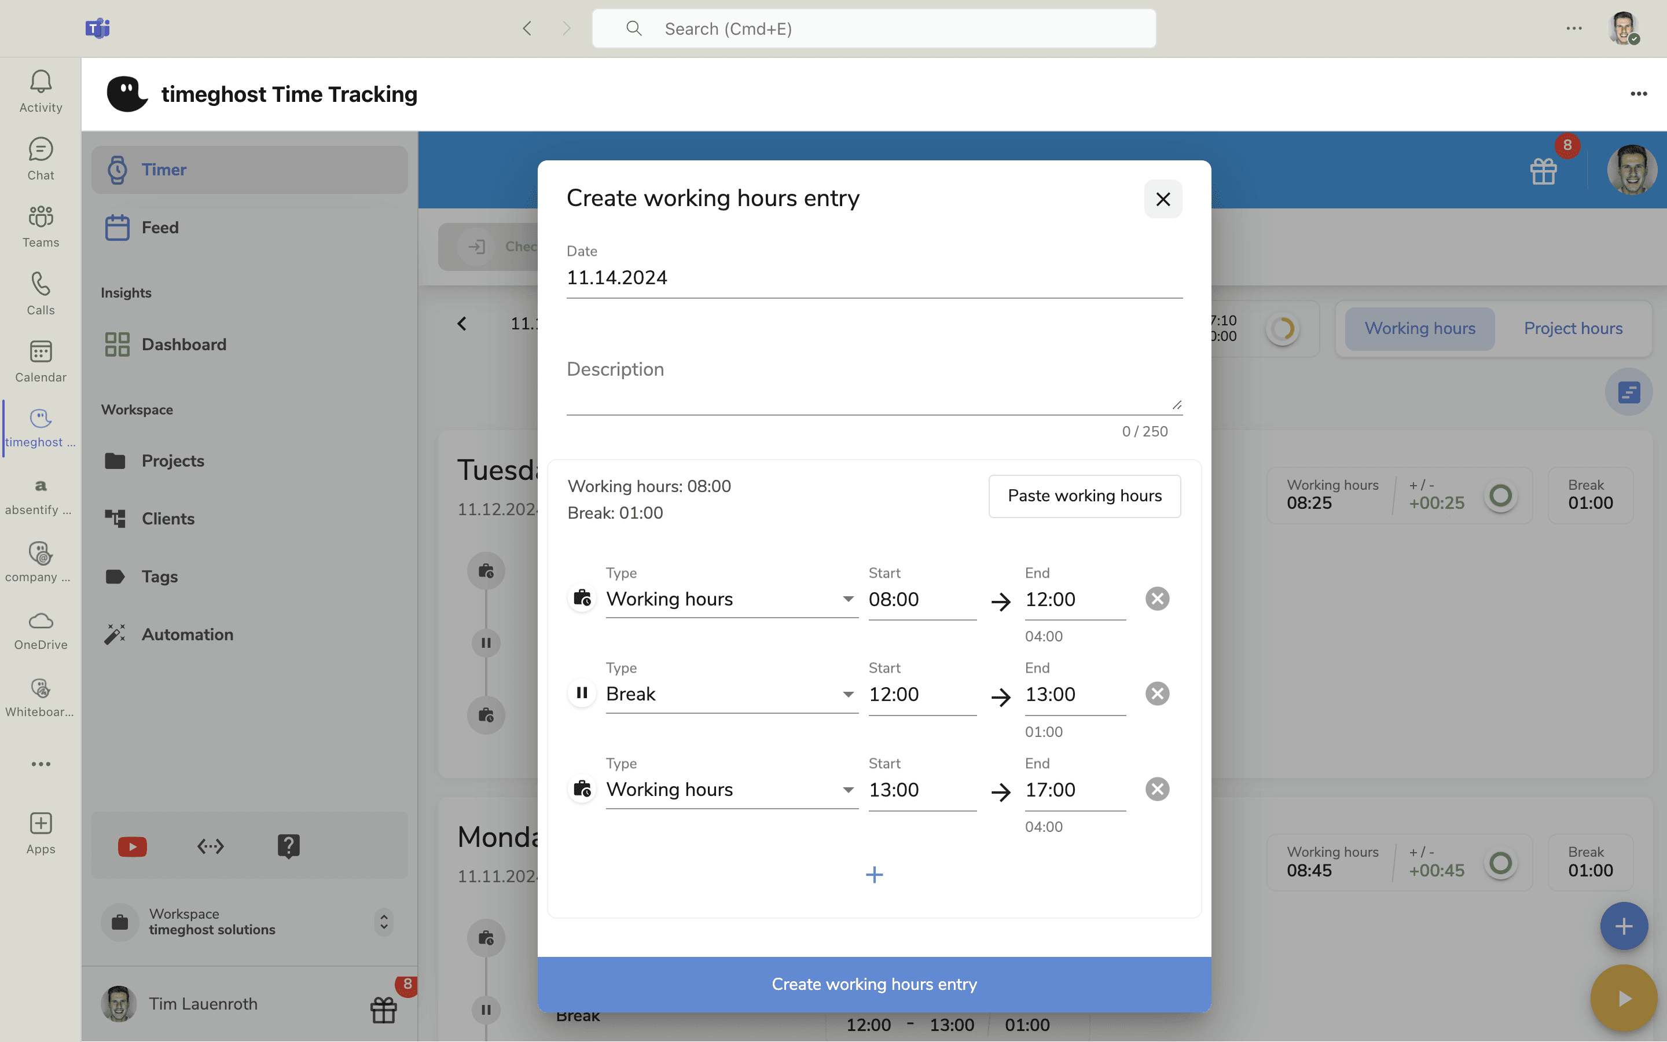This screenshot has height=1042, width=1667.
Task: Expand Type dropdown for 08:00 working hours
Action: 732,599
